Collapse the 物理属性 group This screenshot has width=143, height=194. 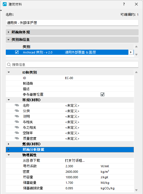[x=9, y=155]
